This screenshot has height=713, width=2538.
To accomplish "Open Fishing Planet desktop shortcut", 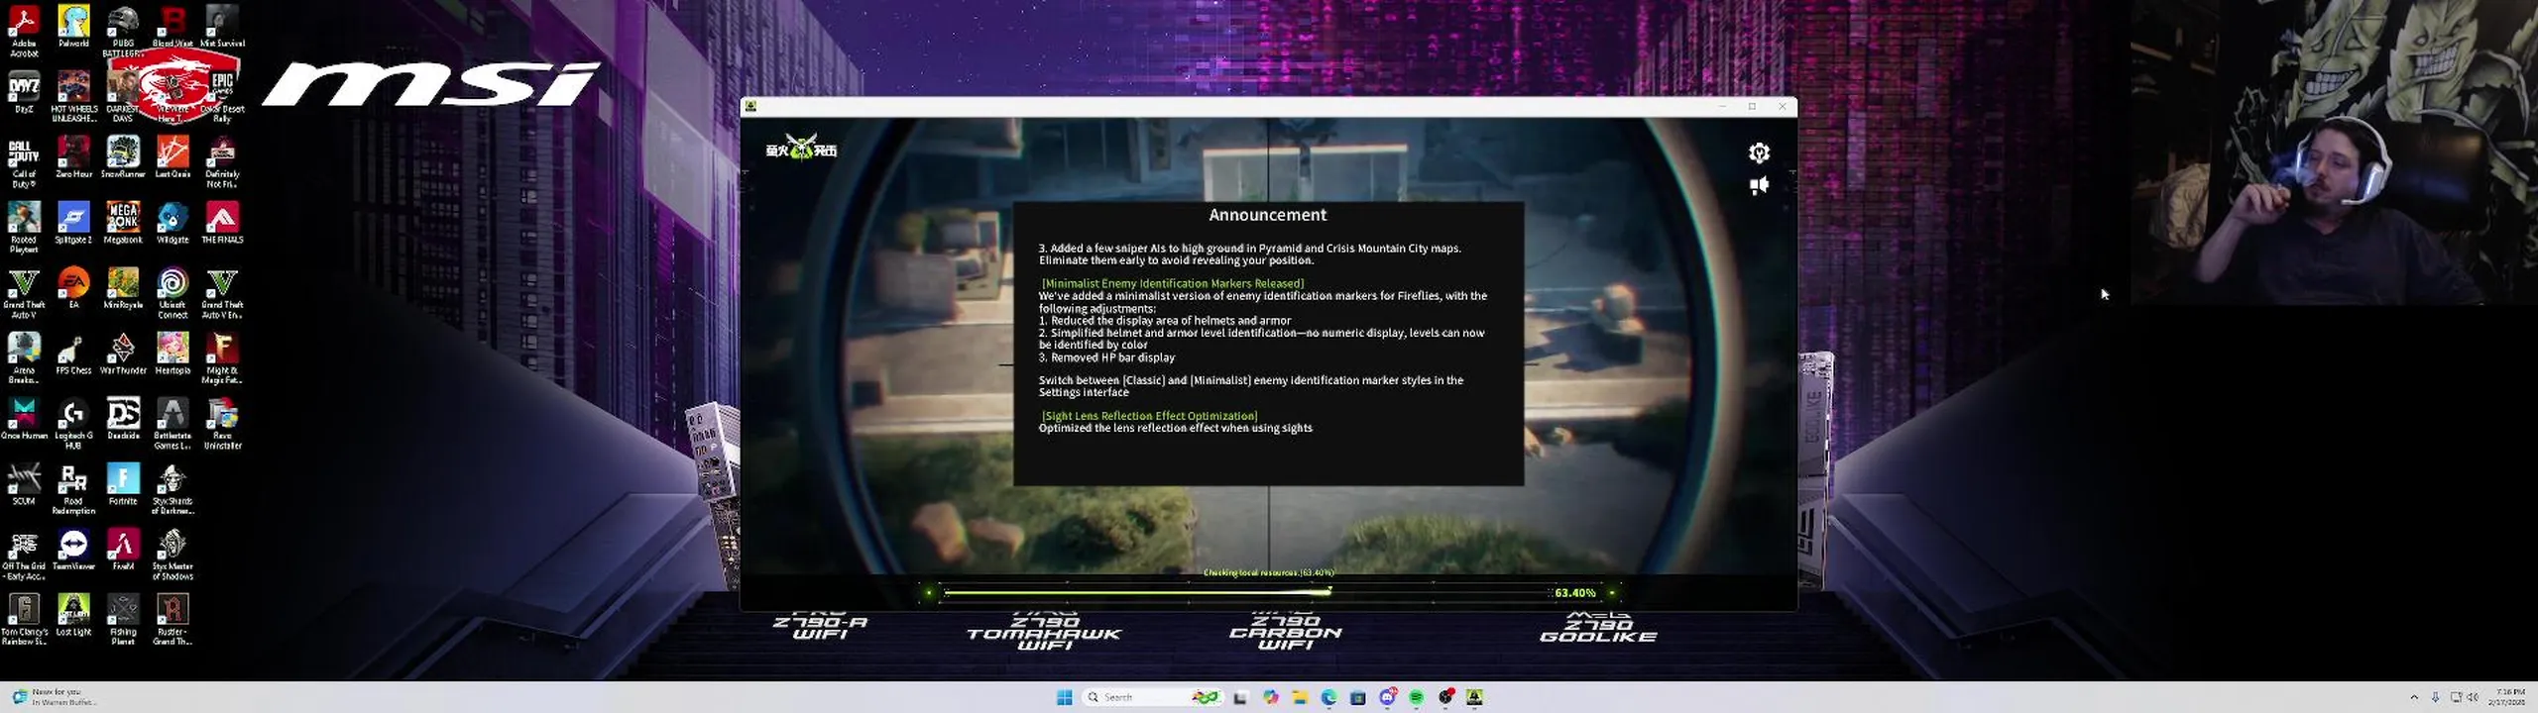I will pos(123,620).
